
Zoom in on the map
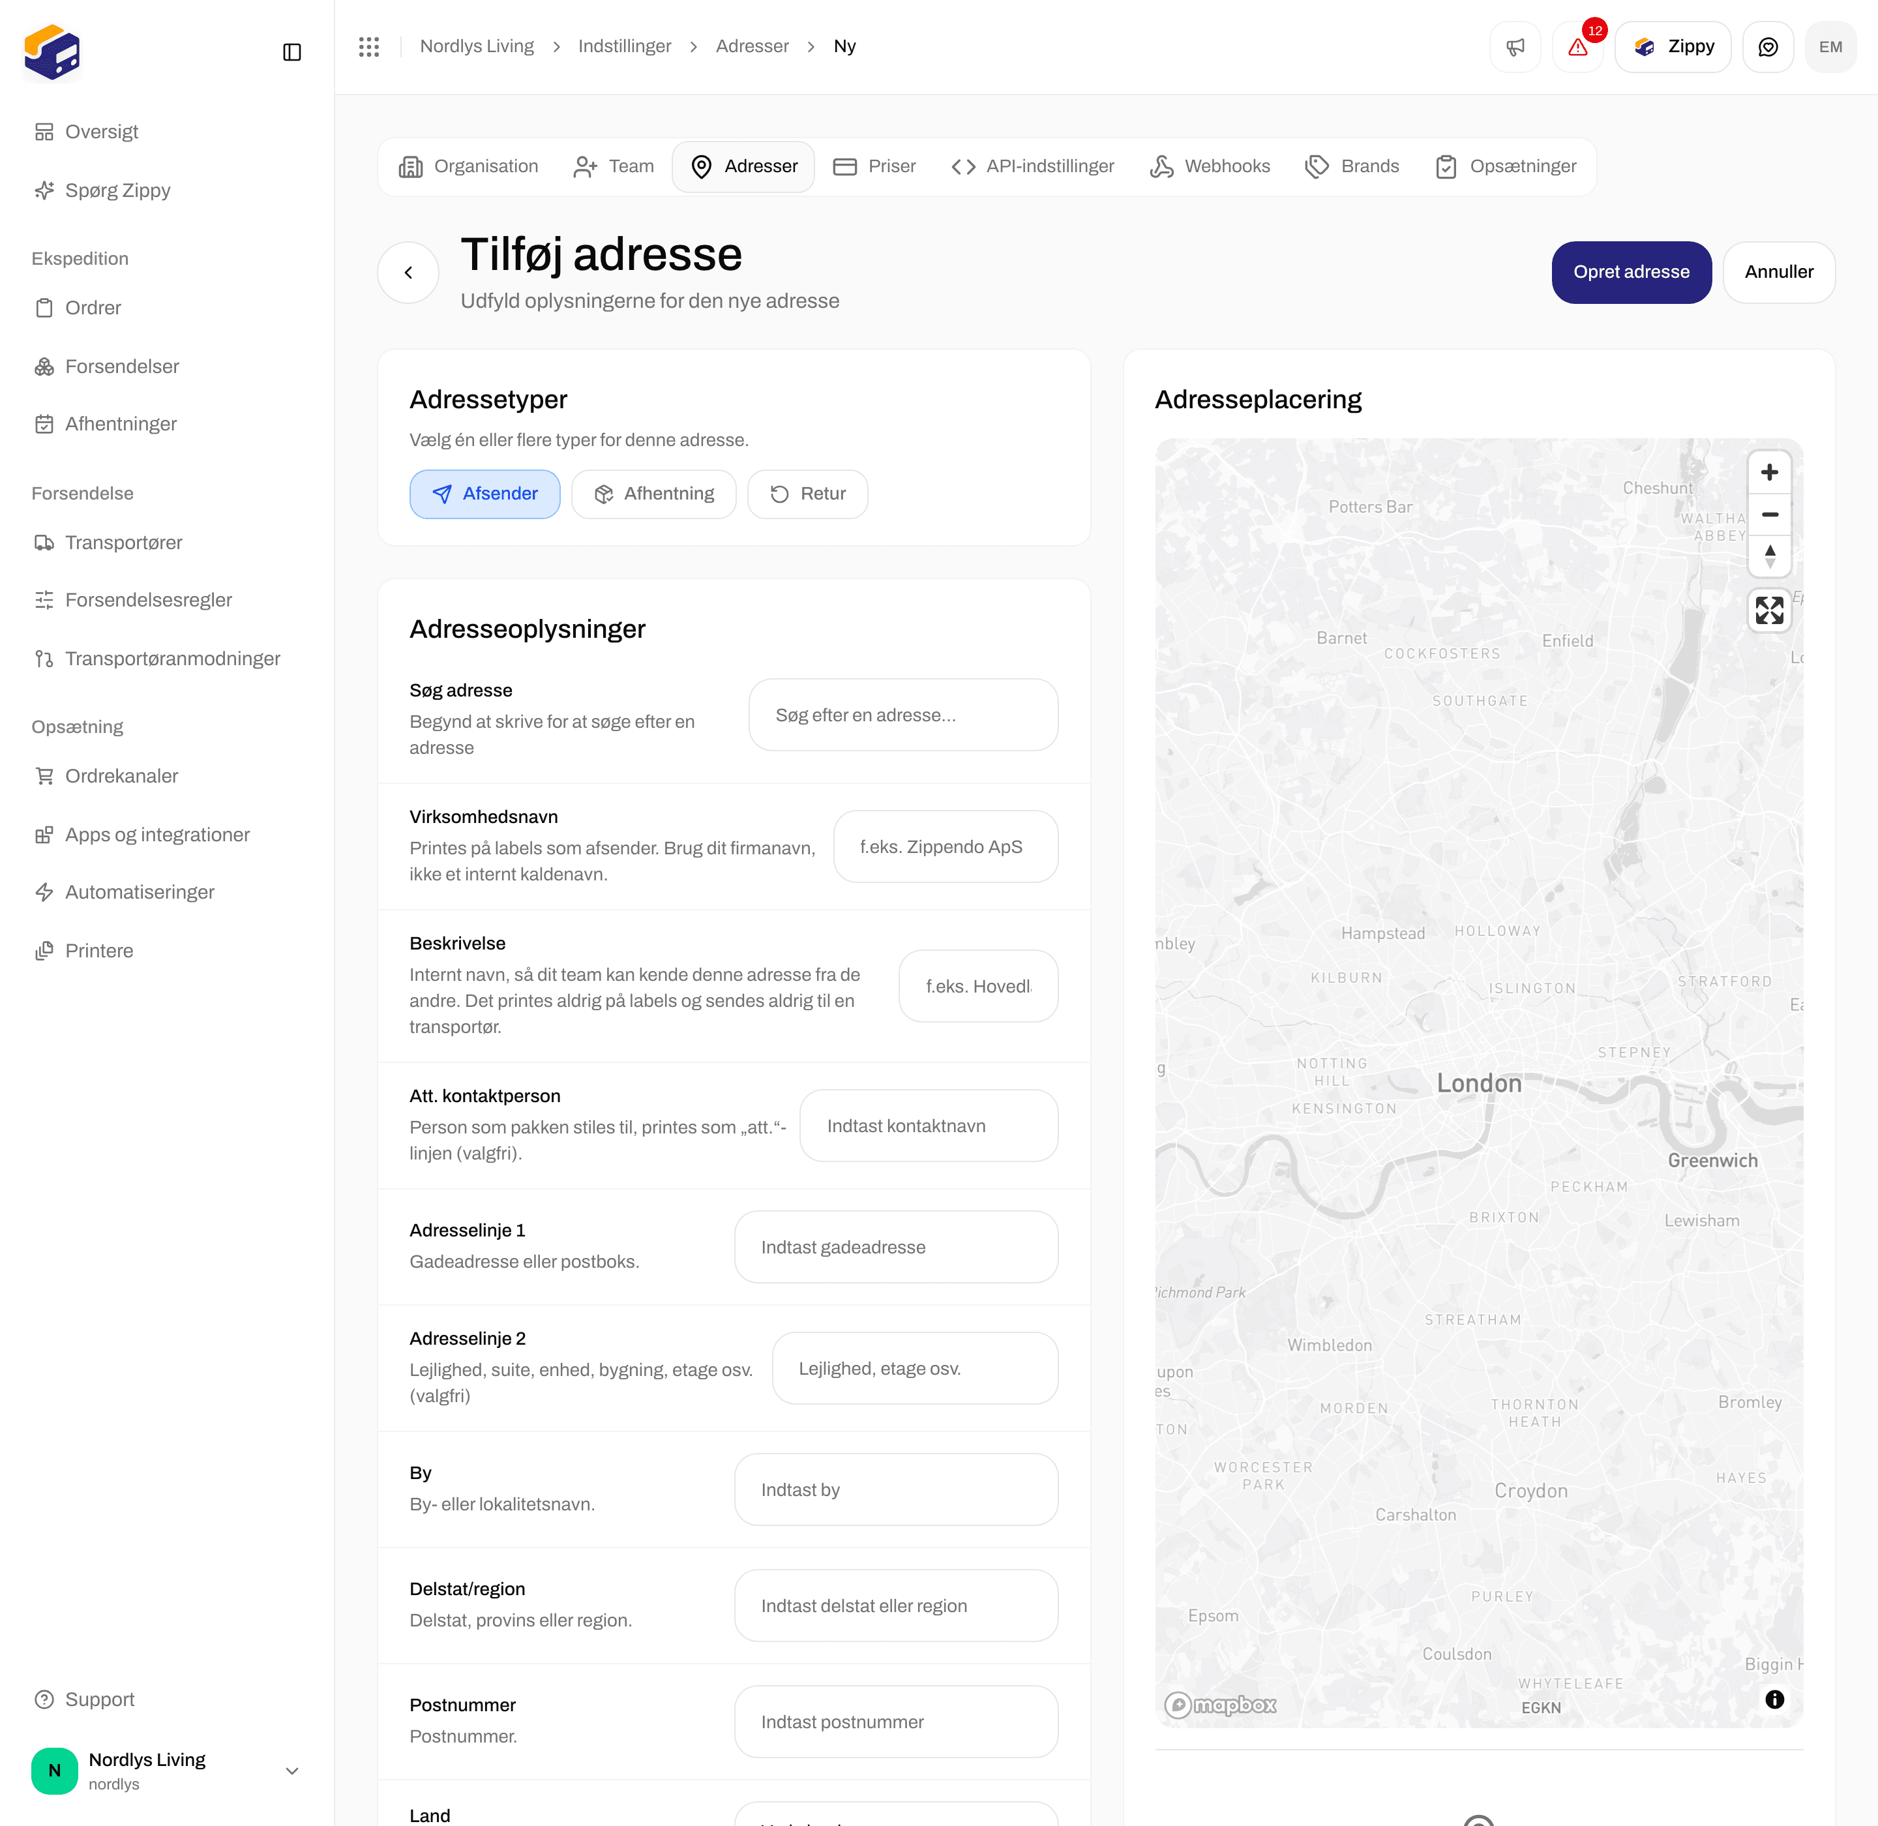[x=1770, y=473]
